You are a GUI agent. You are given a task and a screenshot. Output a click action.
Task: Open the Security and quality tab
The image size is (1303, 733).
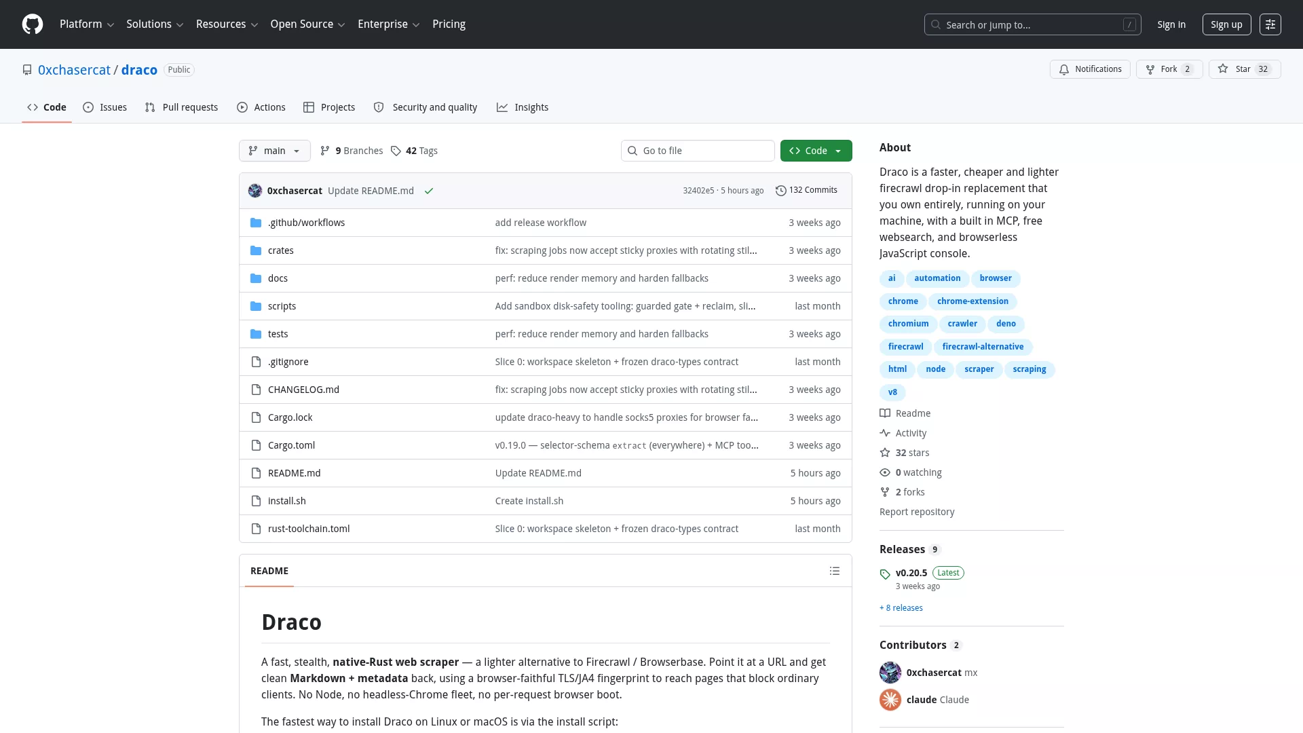tap(426, 107)
